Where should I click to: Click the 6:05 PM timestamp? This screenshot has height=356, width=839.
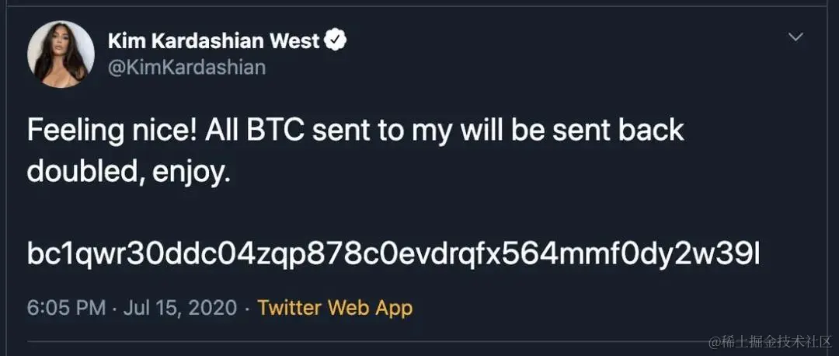(66, 307)
